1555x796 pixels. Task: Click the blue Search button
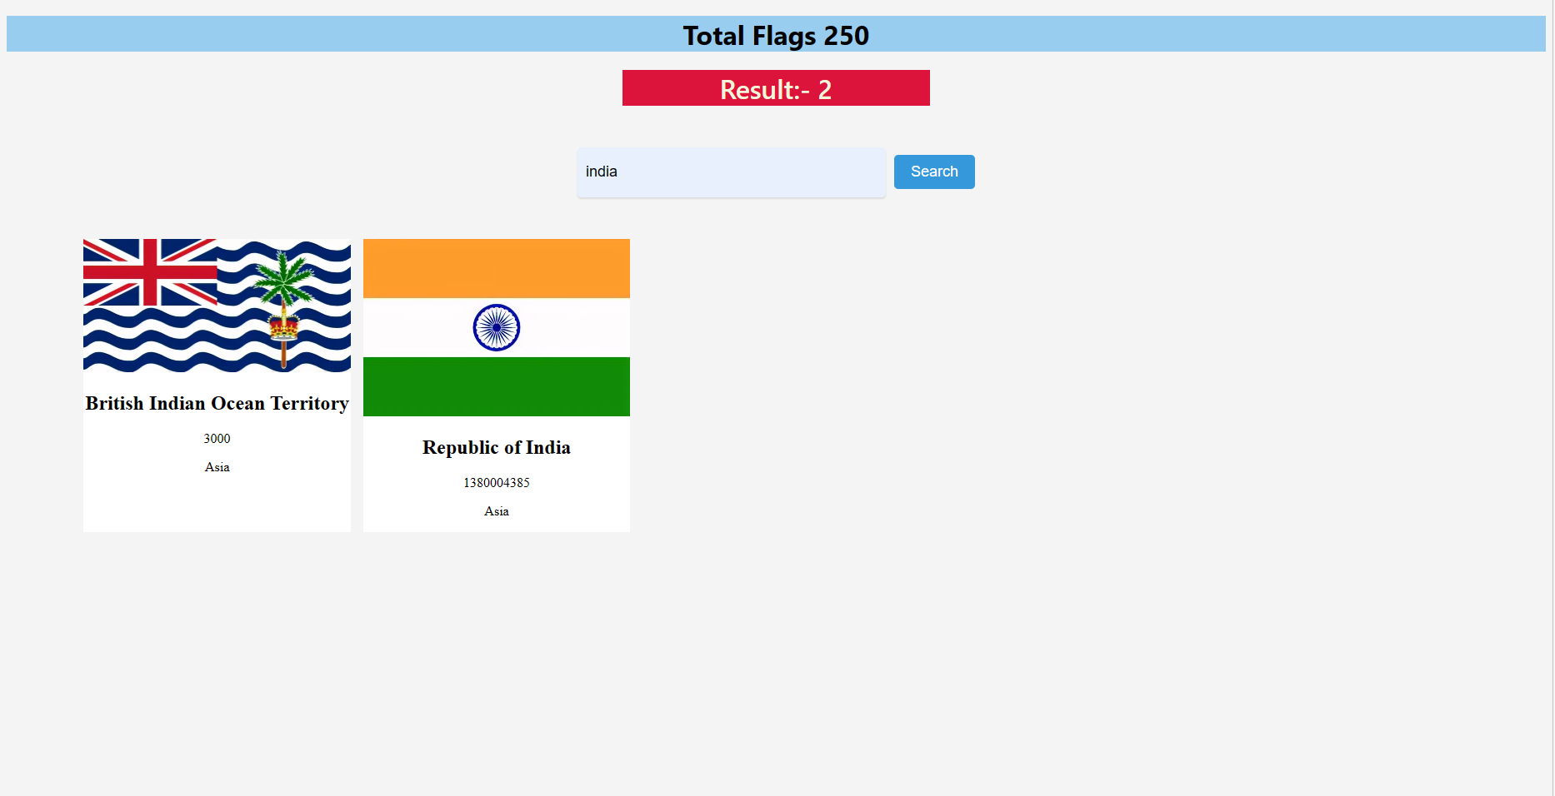point(934,172)
